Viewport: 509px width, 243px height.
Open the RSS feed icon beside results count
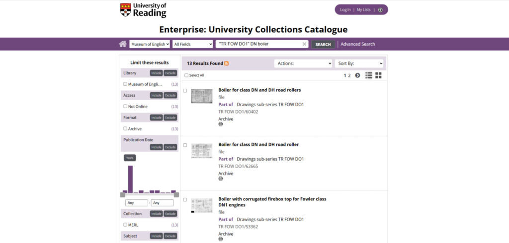226,63
